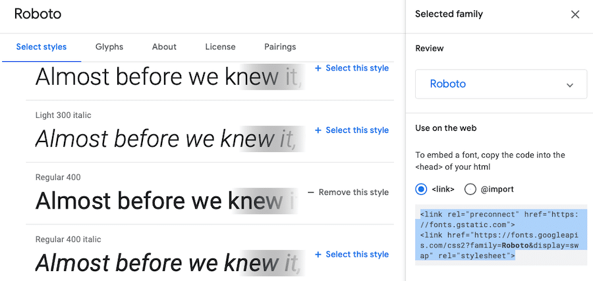Expand the Roboto review dropdown
Image resolution: width=593 pixels, height=281 pixels.
pos(501,84)
